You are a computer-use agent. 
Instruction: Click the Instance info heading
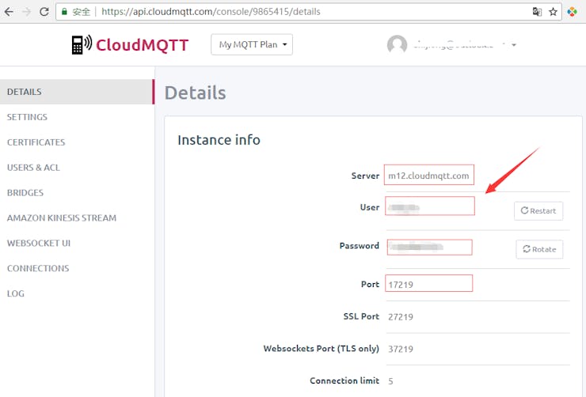[219, 140]
